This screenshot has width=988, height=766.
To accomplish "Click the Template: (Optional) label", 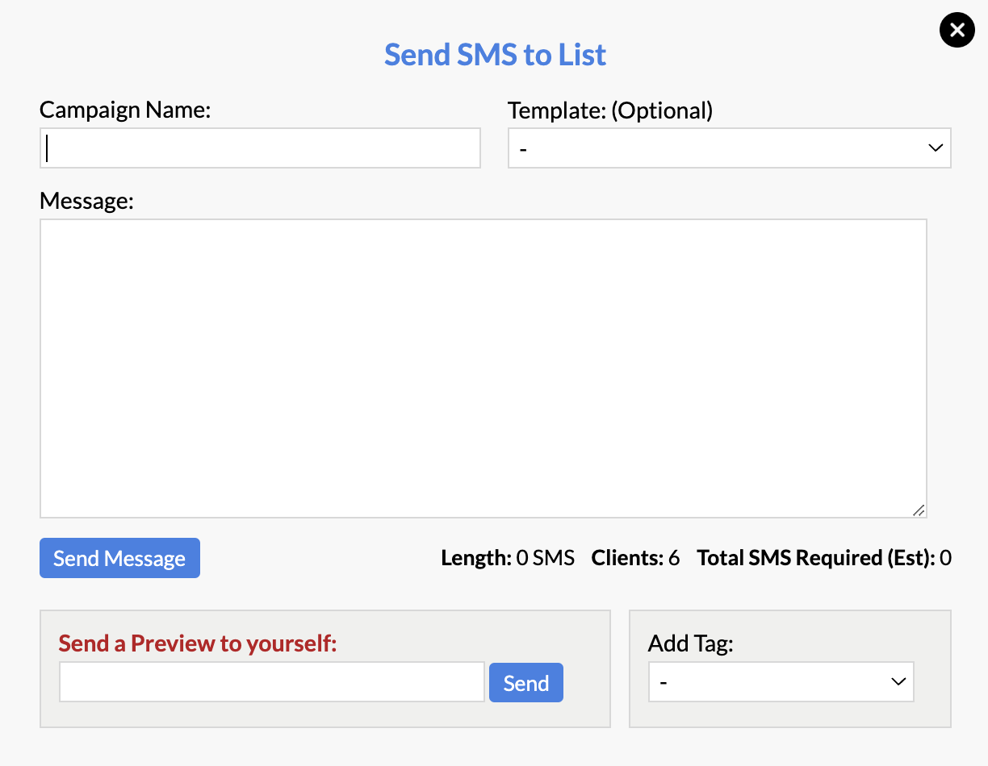I will (610, 110).
